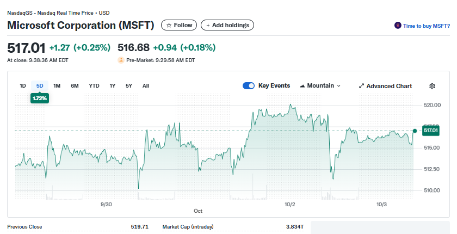Select the 6M chart range

pos(75,86)
